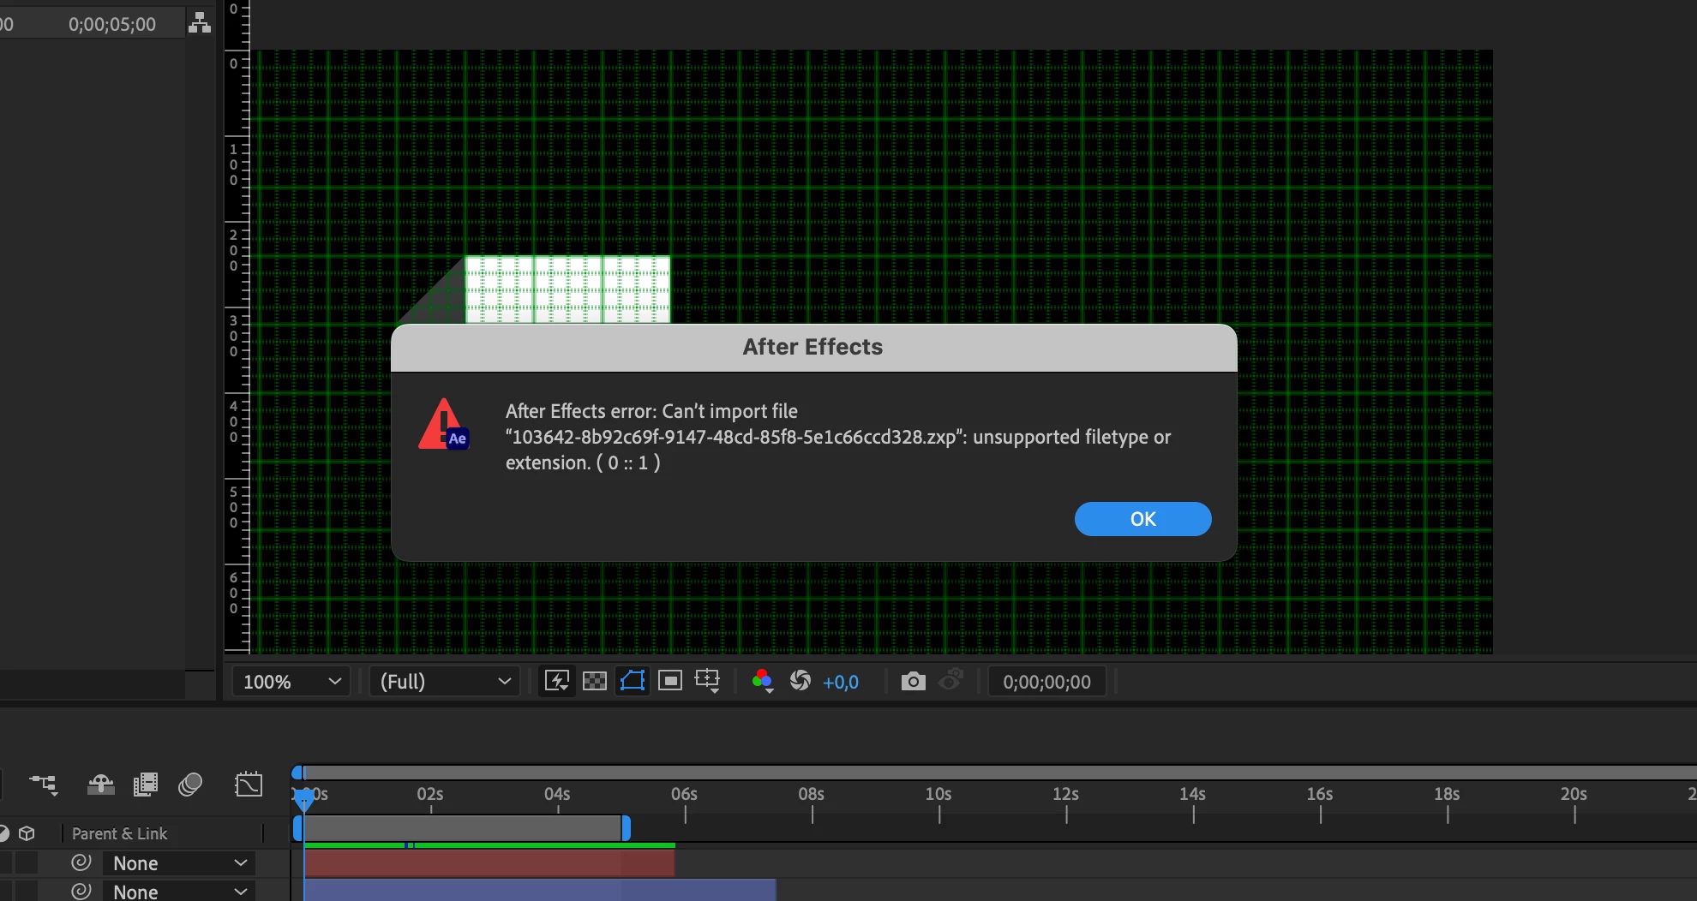Open the Composition Flowchart icon beside the timecode
The height and width of the screenshot is (901, 1697).
tap(200, 23)
